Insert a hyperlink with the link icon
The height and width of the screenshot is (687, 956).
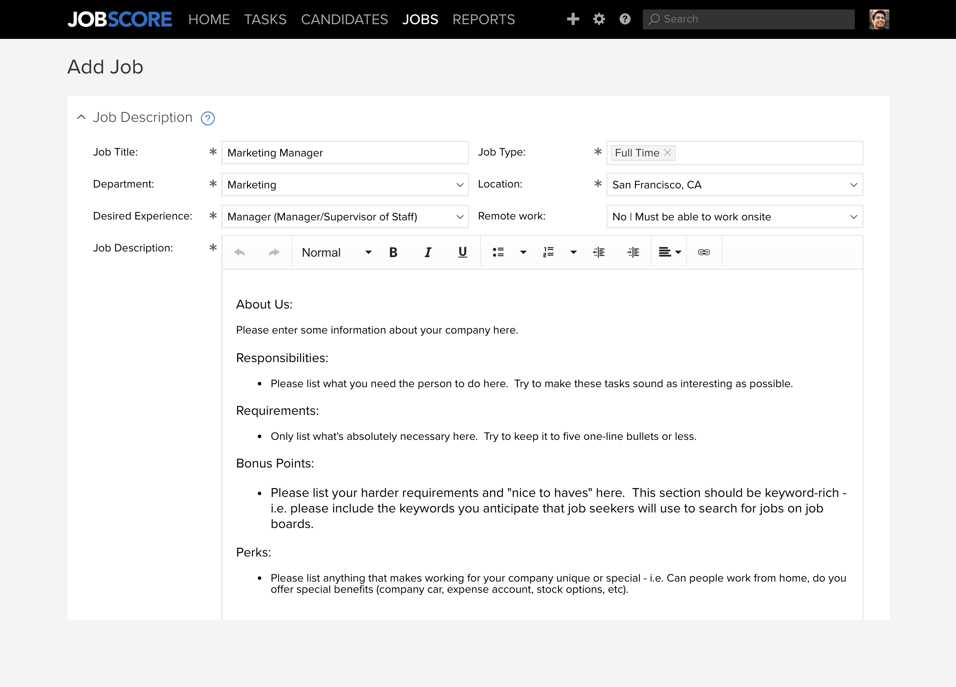[x=704, y=252]
